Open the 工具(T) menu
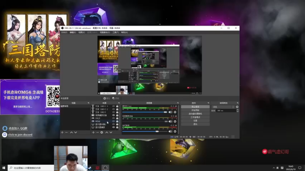Screen dimensions: 305x171 tap(116, 32)
